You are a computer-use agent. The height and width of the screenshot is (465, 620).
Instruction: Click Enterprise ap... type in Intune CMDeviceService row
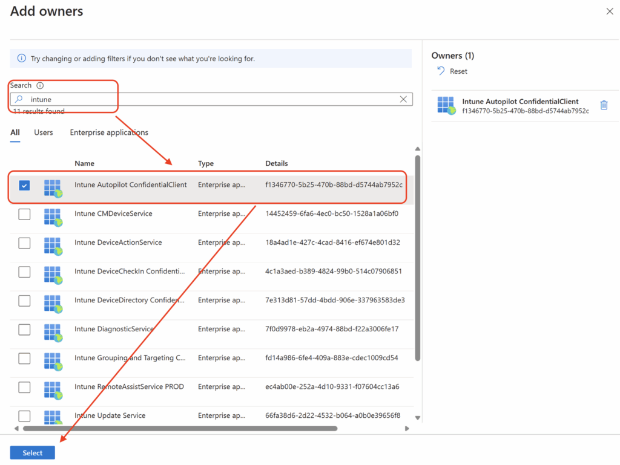tap(222, 213)
